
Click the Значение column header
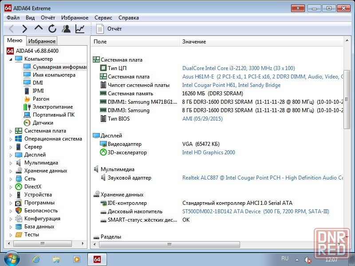pyautogui.click(x=261, y=42)
